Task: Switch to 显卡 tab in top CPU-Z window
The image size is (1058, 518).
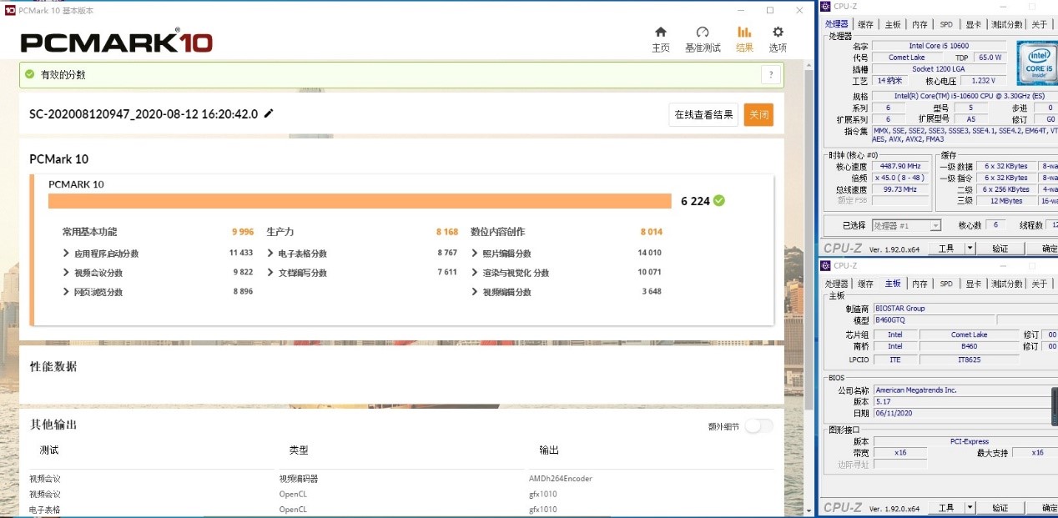Action: [973, 24]
